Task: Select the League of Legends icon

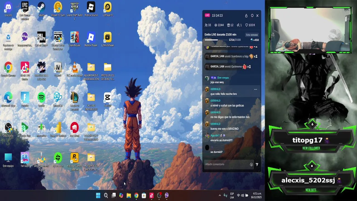Action: pyautogui.click(x=74, y=101)
